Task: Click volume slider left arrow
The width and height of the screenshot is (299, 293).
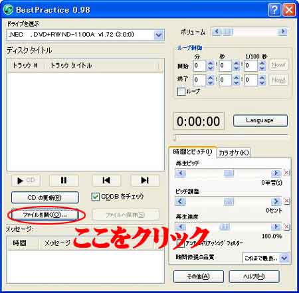Action: 217,32
